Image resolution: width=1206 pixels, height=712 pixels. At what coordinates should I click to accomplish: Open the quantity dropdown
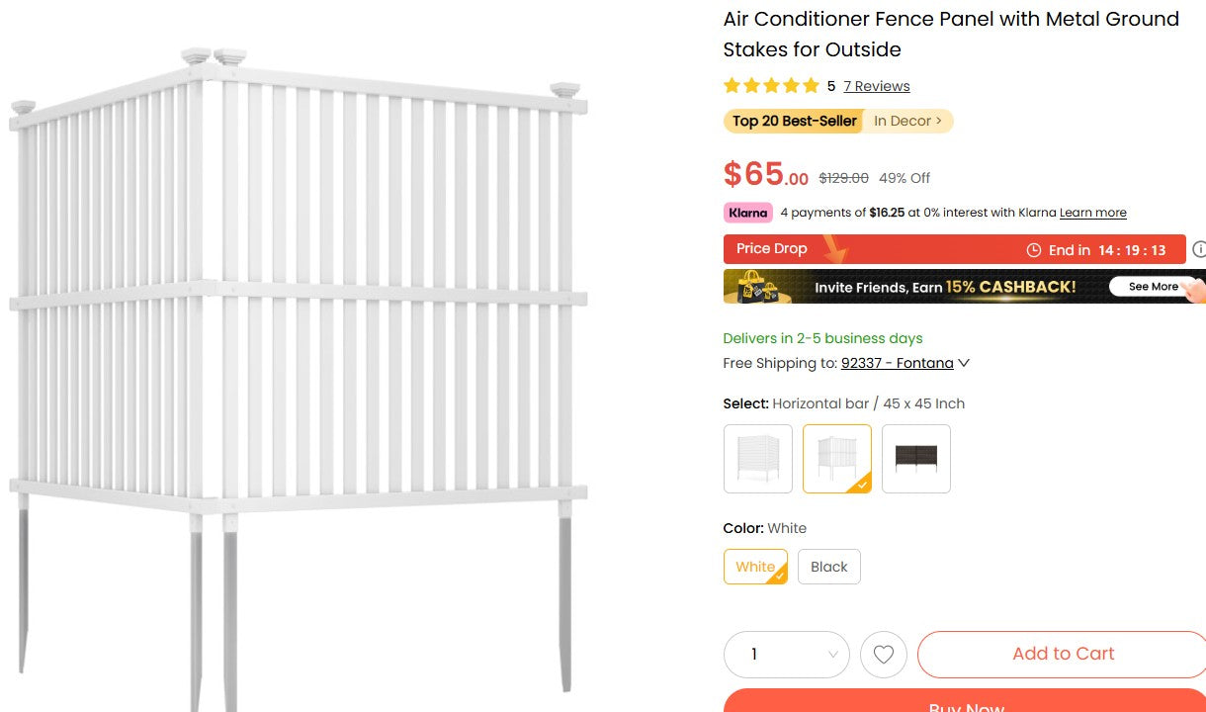786,654
